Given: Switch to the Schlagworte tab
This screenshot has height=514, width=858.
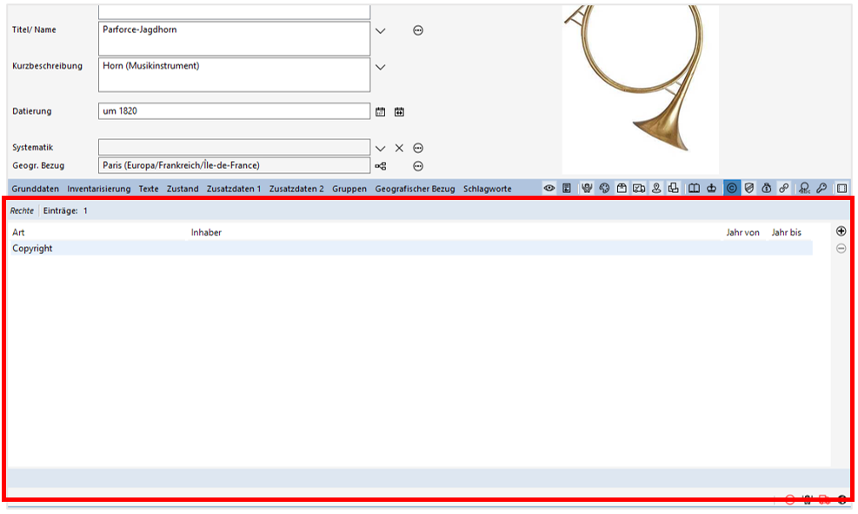Looking at the screenshot, I should tap(489, 188).
